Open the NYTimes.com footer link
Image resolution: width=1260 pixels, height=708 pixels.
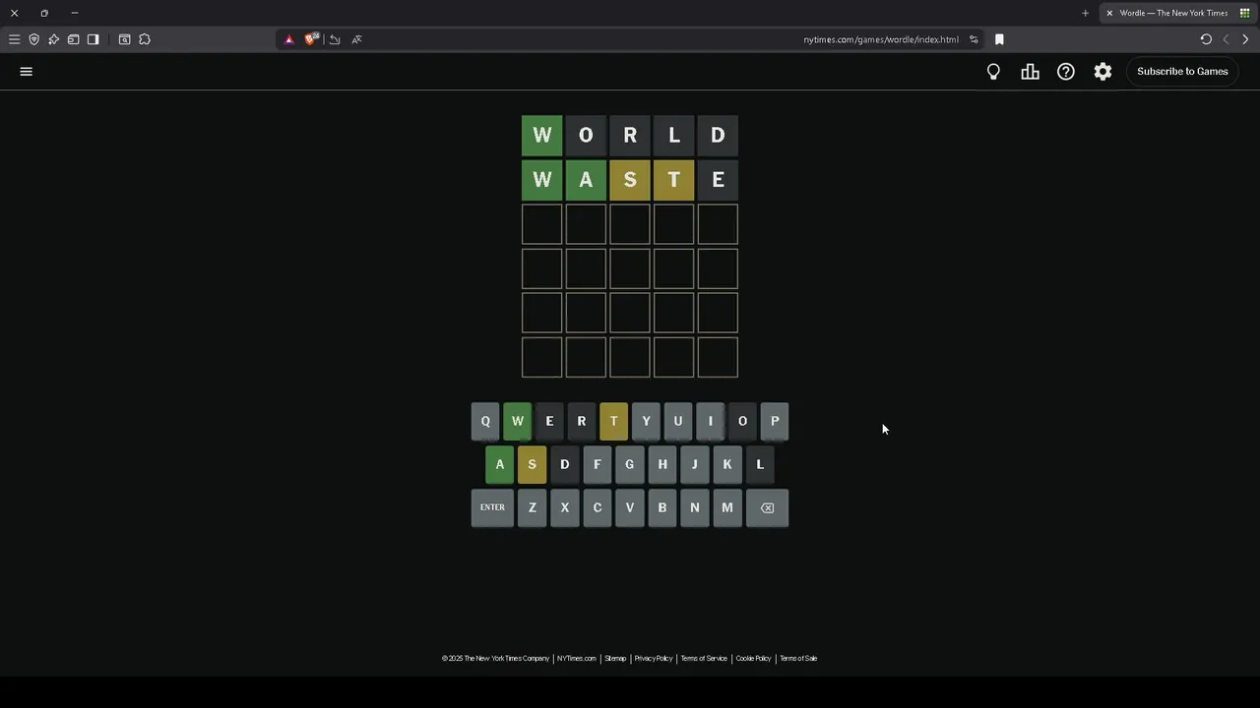576,658
